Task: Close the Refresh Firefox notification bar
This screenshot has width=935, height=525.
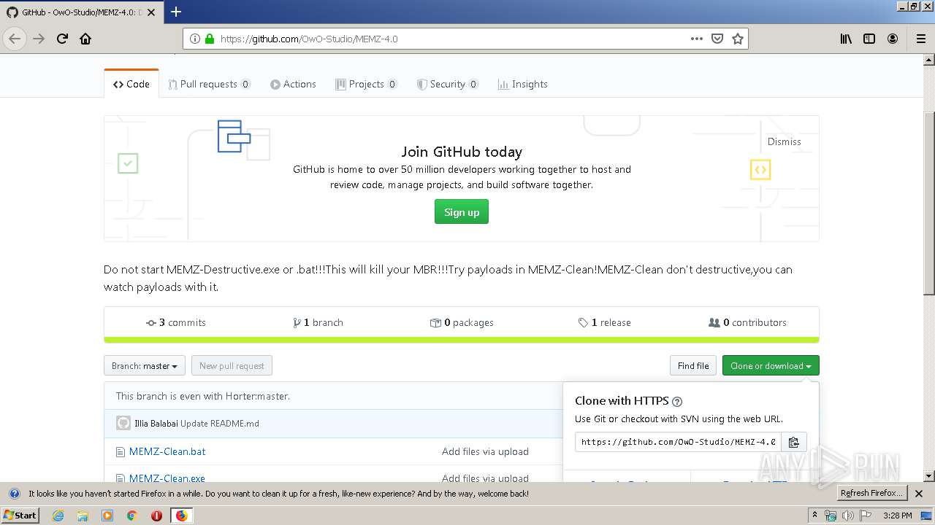Action: pos(920,494)
